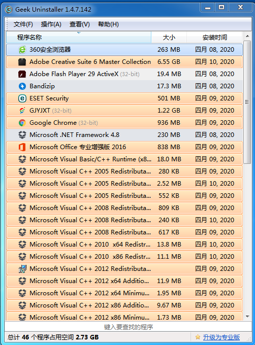This screenshot has width=255, height=345.
Task: Click the 360安全浏览器 program icon
Action: point(22,50)
